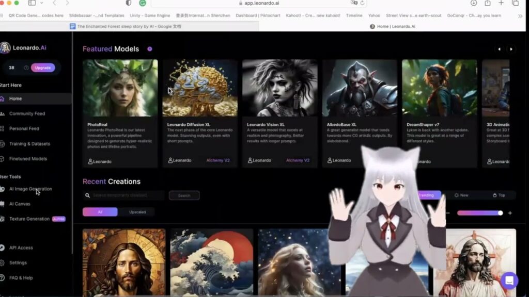Screen dimensions: 529x297
Task: Open Texture Generation tool
Action: pyautogui.click(x=29, y=219)
